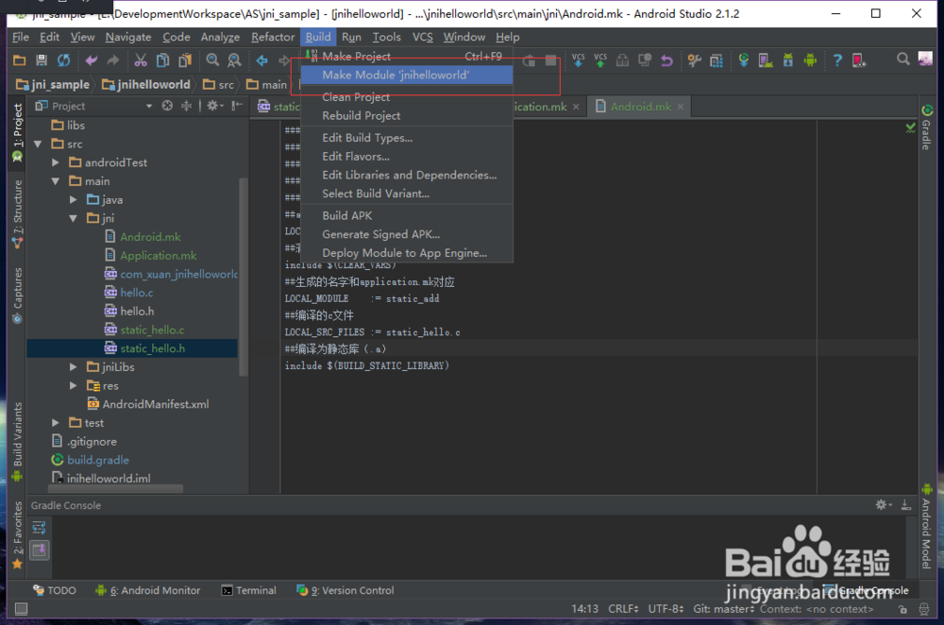Expand the androidTest folder
Viewport: 944px width, 625px height.
[x=56, y=162]
